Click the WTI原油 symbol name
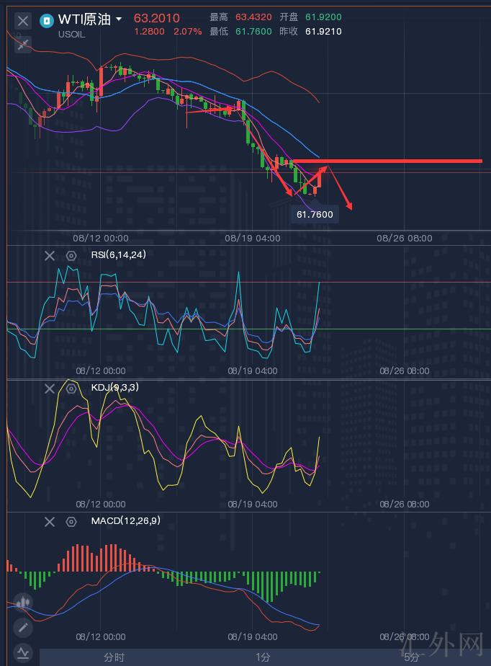Viewport: 491px width, 666px height. 84,19
